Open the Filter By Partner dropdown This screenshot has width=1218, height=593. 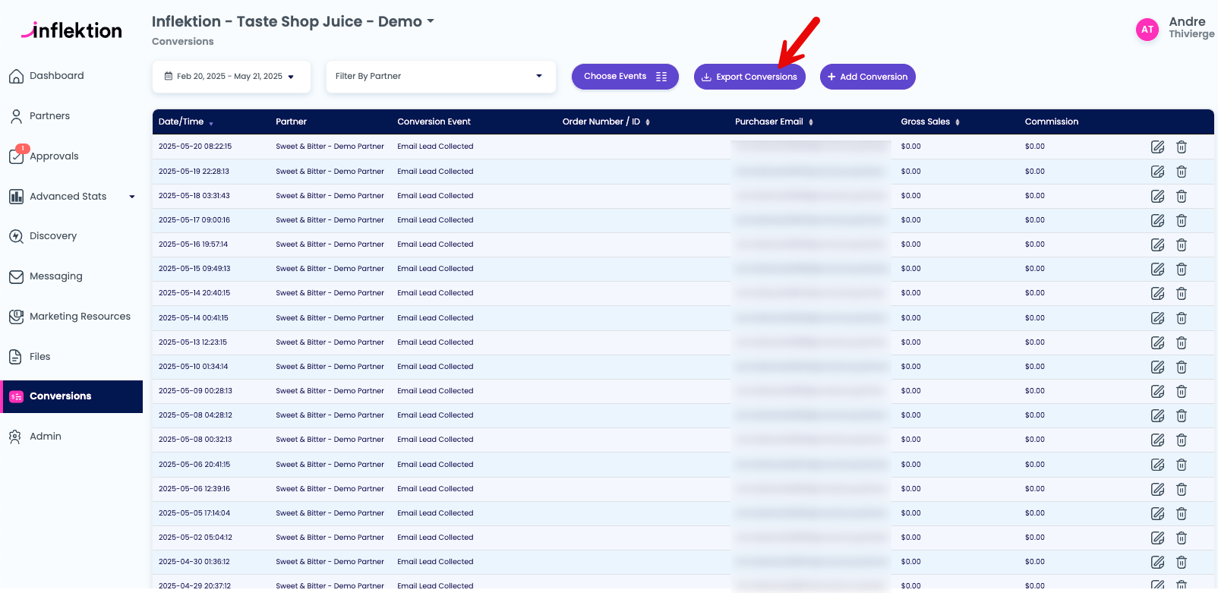440,77
